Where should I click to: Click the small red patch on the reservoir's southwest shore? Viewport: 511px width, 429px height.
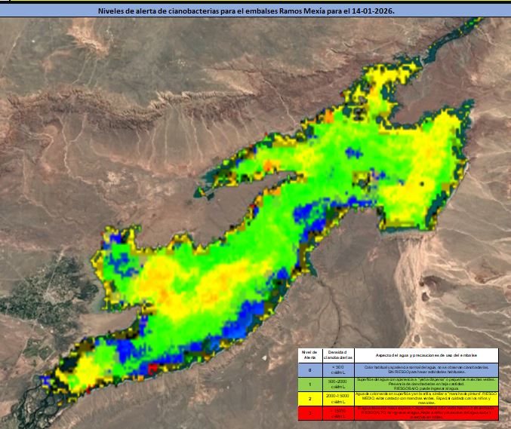coord(152,368)
